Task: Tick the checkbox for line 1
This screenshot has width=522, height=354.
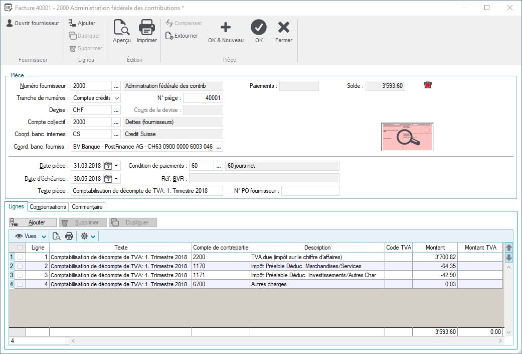Action: 20,257
